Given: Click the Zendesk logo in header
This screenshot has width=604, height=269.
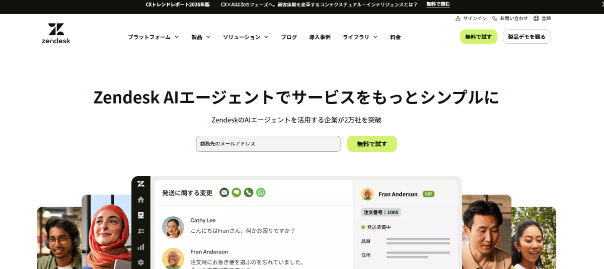Looking at the screenshot, I should point(56,33).
